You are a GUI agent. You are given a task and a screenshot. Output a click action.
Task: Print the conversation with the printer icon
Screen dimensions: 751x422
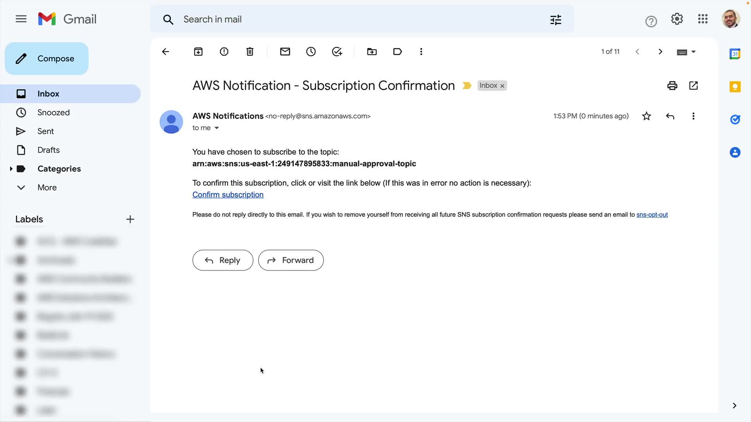coord(672,86)
